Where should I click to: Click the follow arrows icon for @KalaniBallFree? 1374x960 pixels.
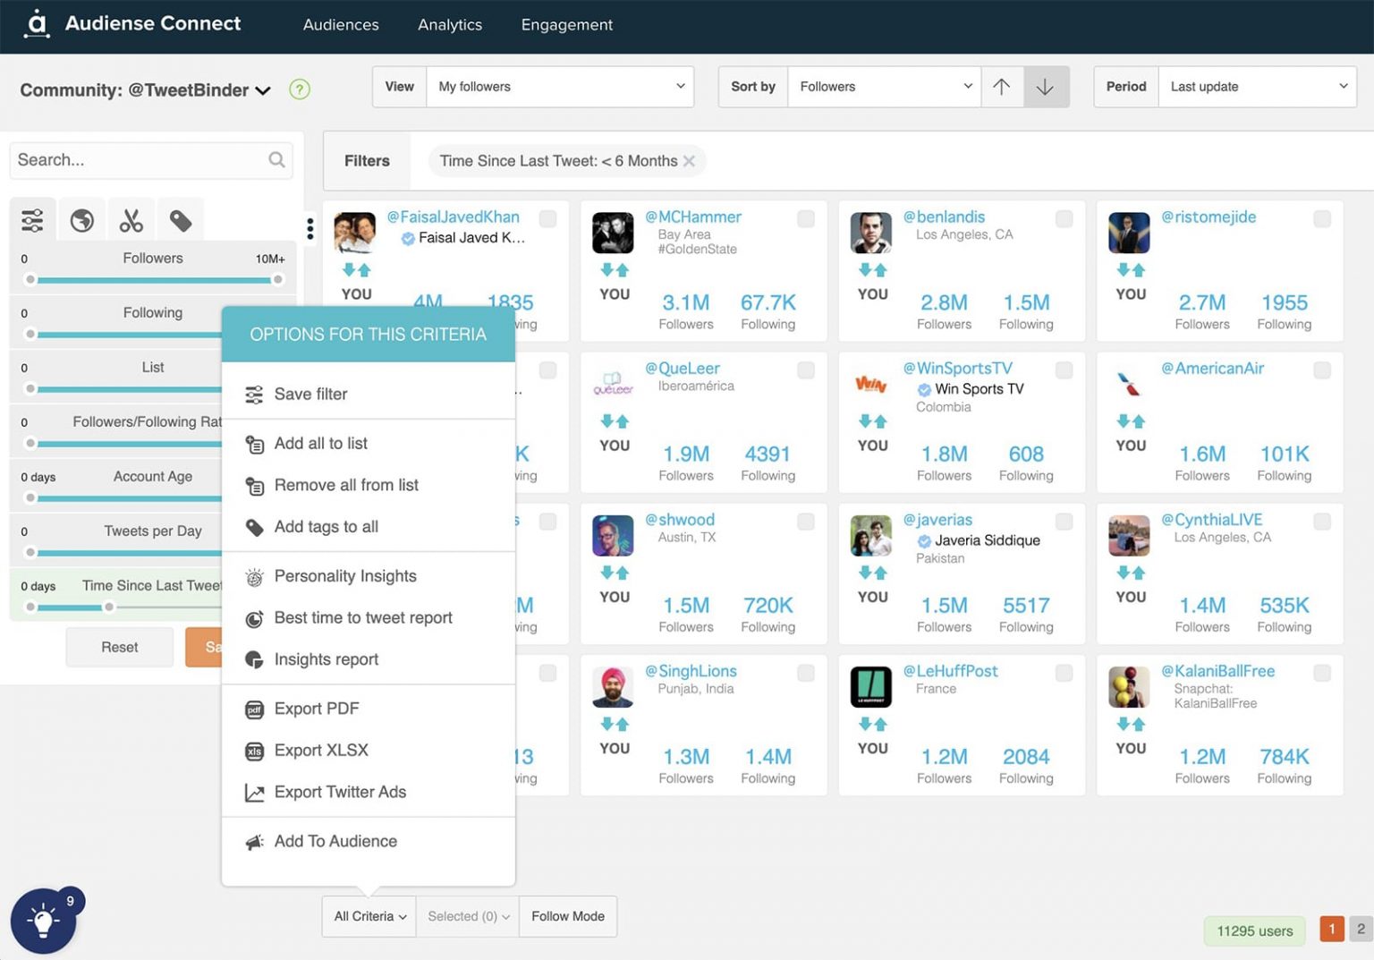[1131, 724]
